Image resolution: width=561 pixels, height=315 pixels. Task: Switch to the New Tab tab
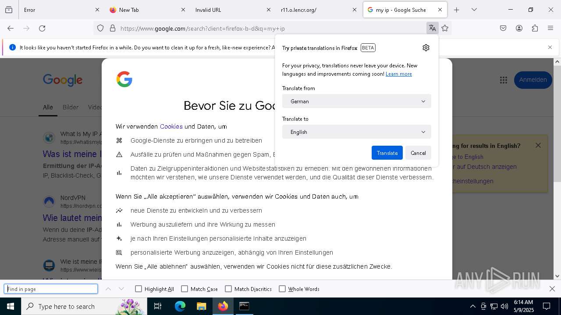coord(147,10)
